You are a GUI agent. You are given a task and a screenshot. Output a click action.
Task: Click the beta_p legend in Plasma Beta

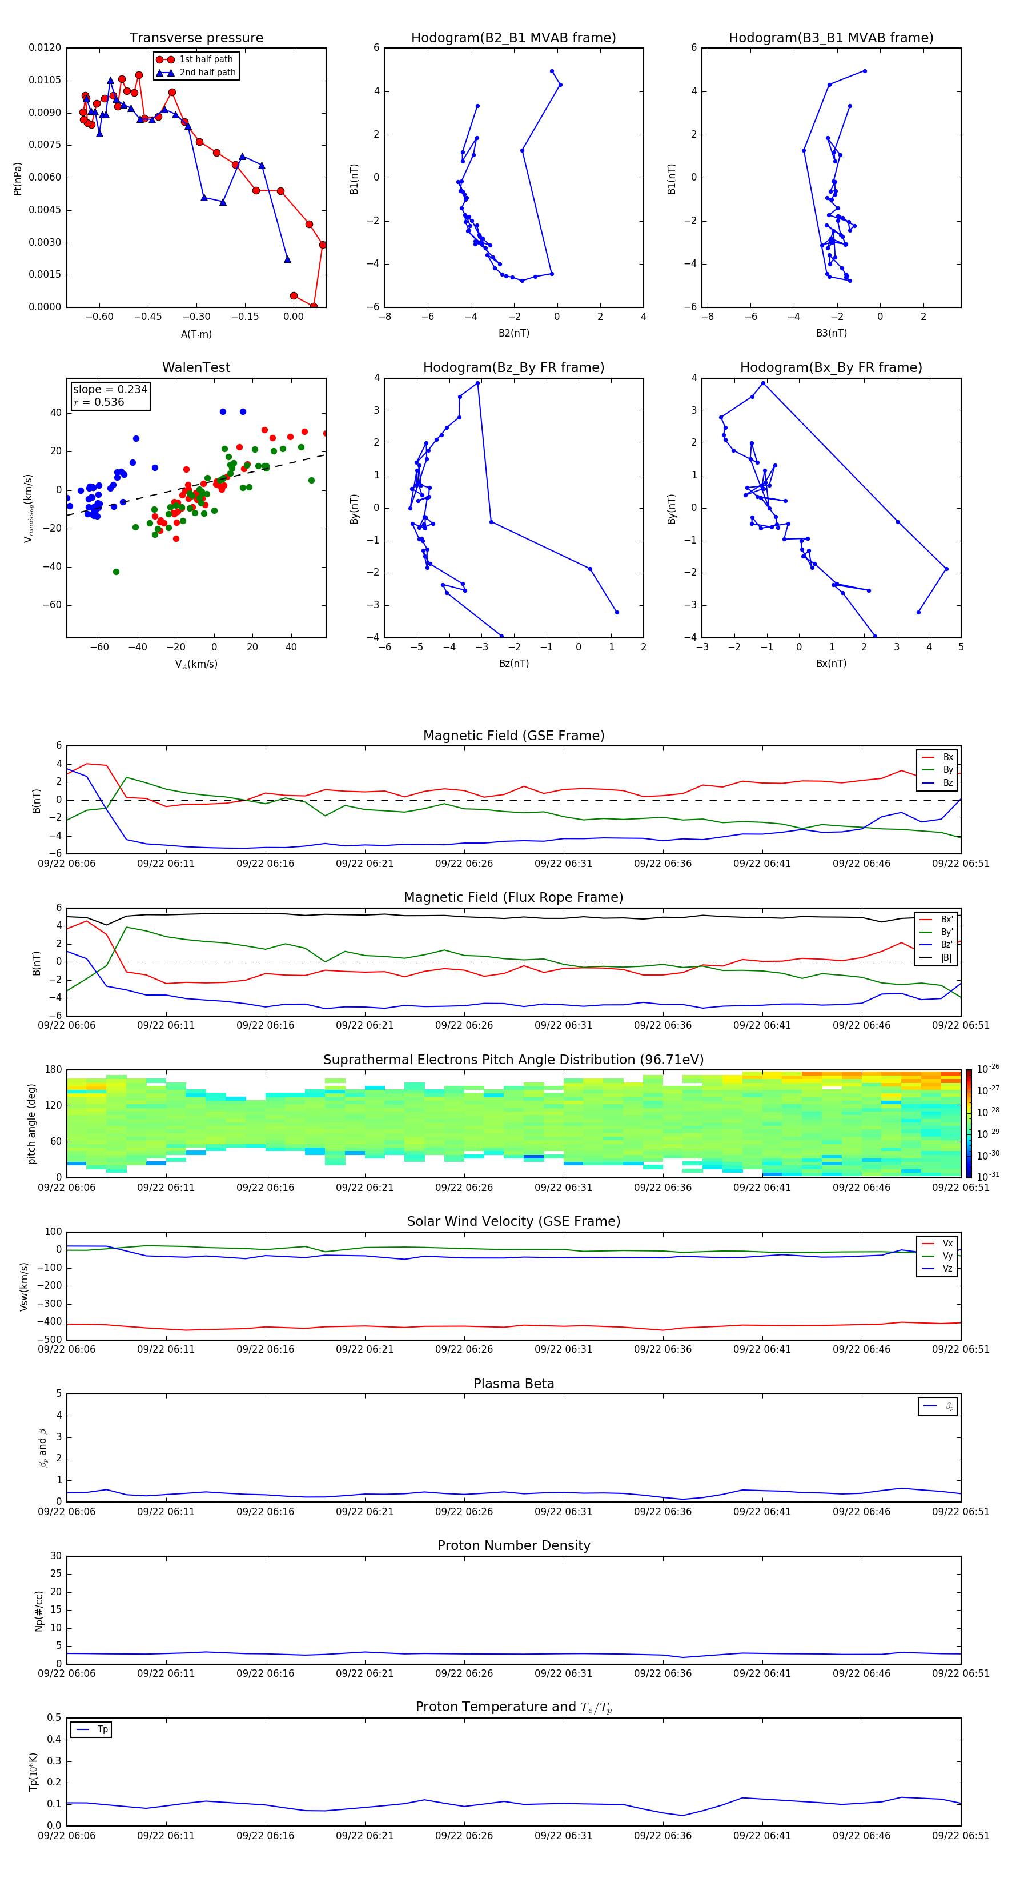point(938,1406)
